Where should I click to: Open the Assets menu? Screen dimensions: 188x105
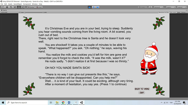pos(10,4)
